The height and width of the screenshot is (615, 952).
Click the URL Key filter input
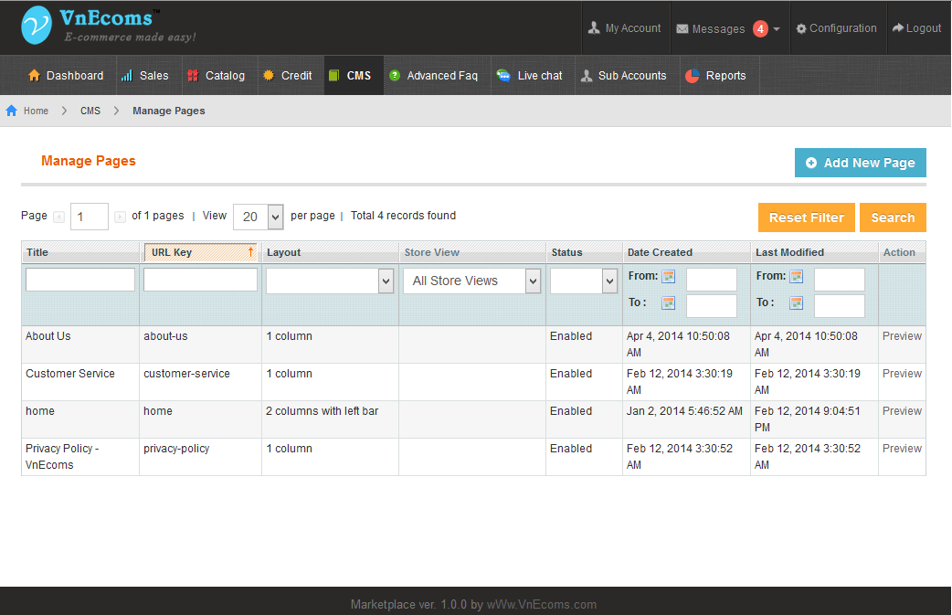point(200,280)
